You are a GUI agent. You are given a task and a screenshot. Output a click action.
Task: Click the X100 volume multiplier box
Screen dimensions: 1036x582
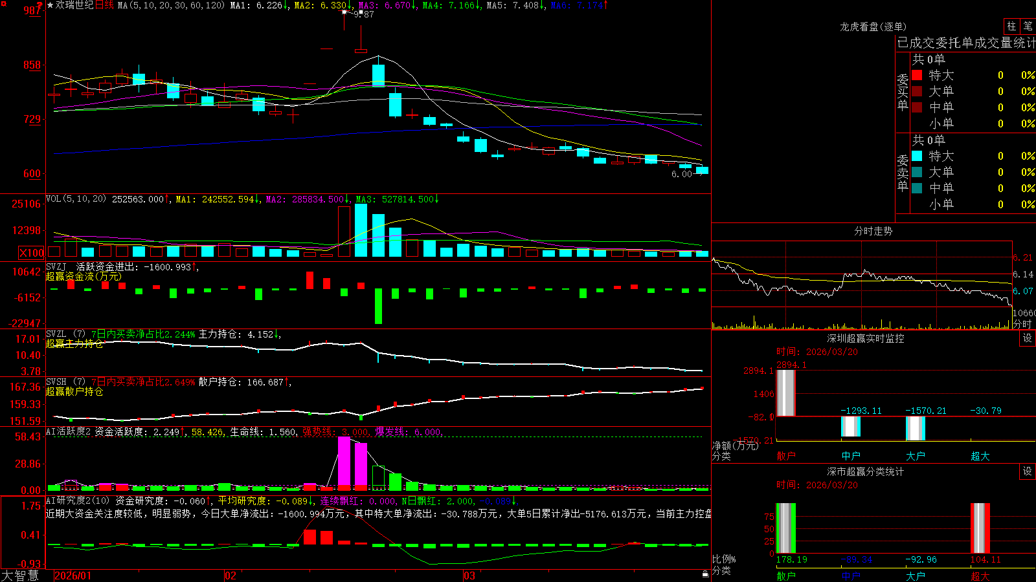[x=32, y=253]
